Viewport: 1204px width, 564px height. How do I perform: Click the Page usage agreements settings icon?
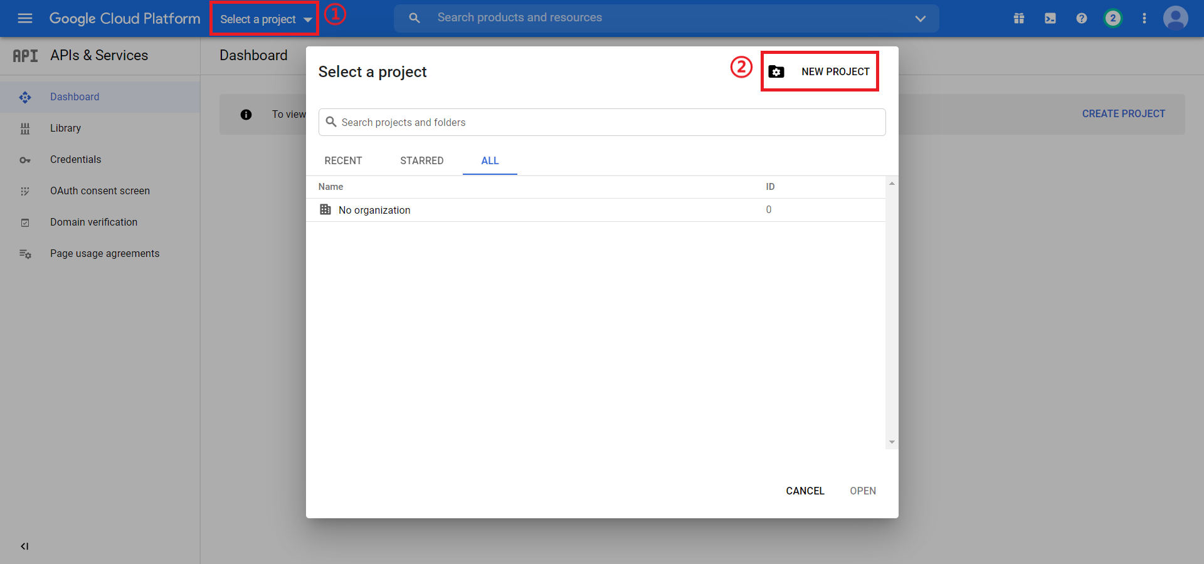25,254
